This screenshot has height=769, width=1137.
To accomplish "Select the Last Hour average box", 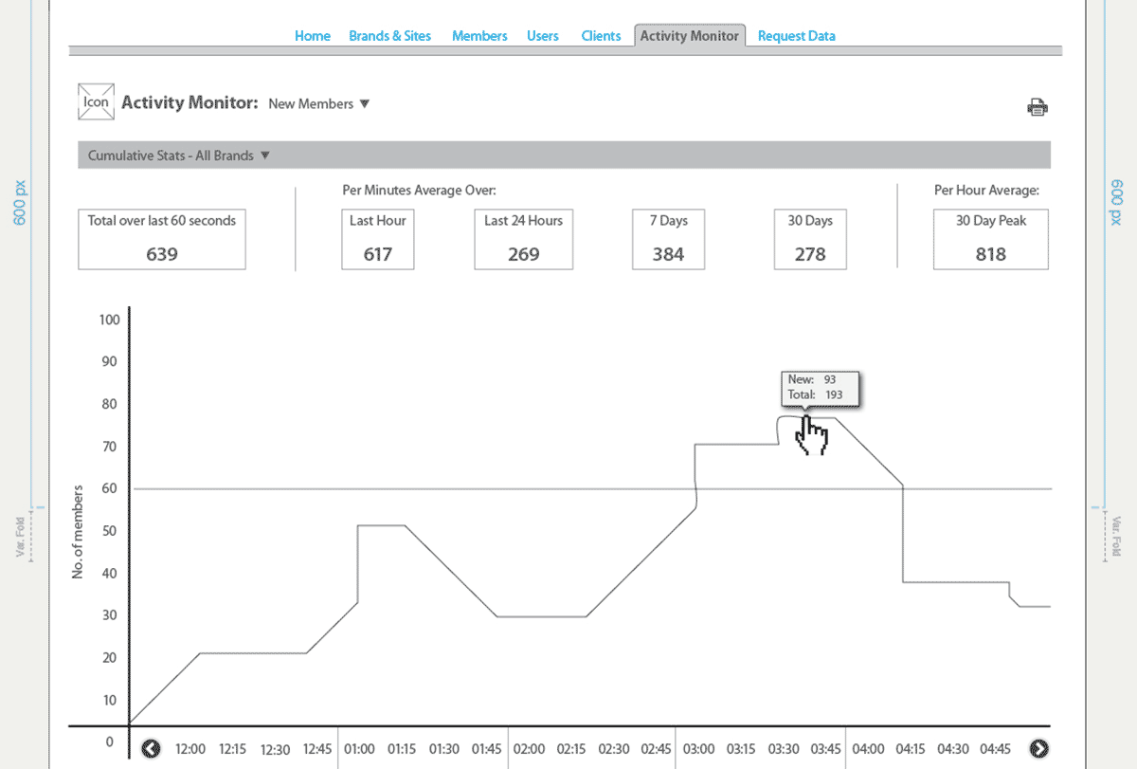I will (377, 239).
